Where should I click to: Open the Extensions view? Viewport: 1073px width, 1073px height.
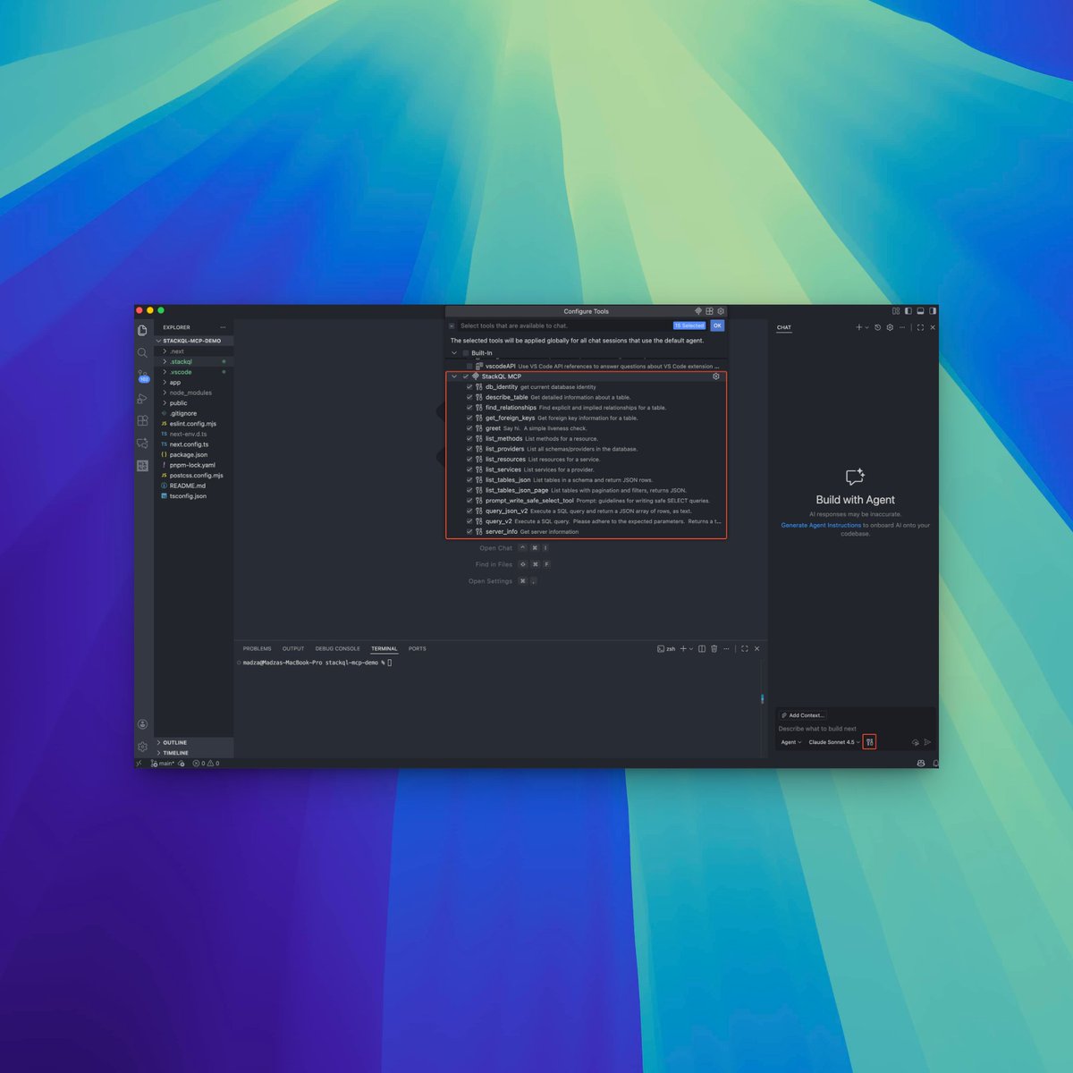[142, 420]
